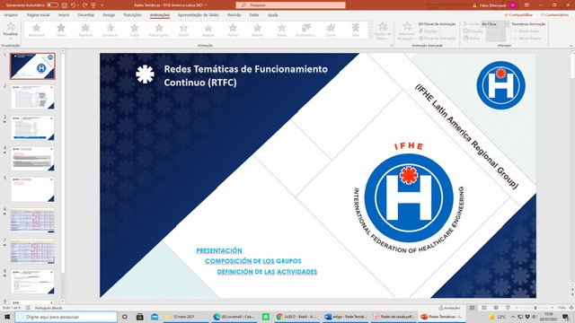Open the file title dropdown arrow
Screen dimensions: 575x323
(x=206, y=5)
